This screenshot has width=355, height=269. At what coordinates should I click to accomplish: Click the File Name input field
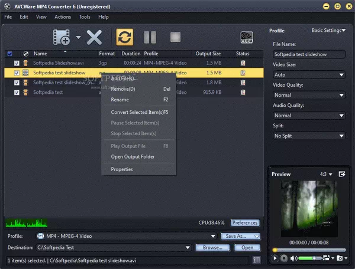pyautogui.click(x=309, y=54)
